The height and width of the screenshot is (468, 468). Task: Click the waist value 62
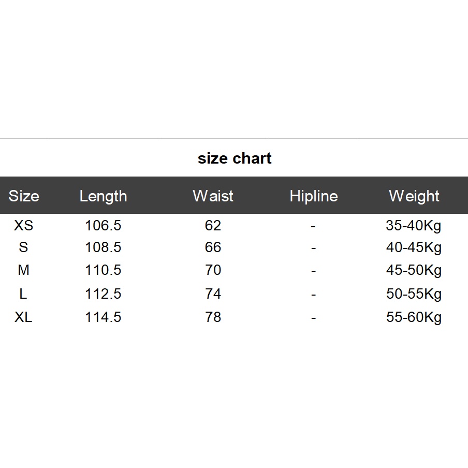(213, 226)
